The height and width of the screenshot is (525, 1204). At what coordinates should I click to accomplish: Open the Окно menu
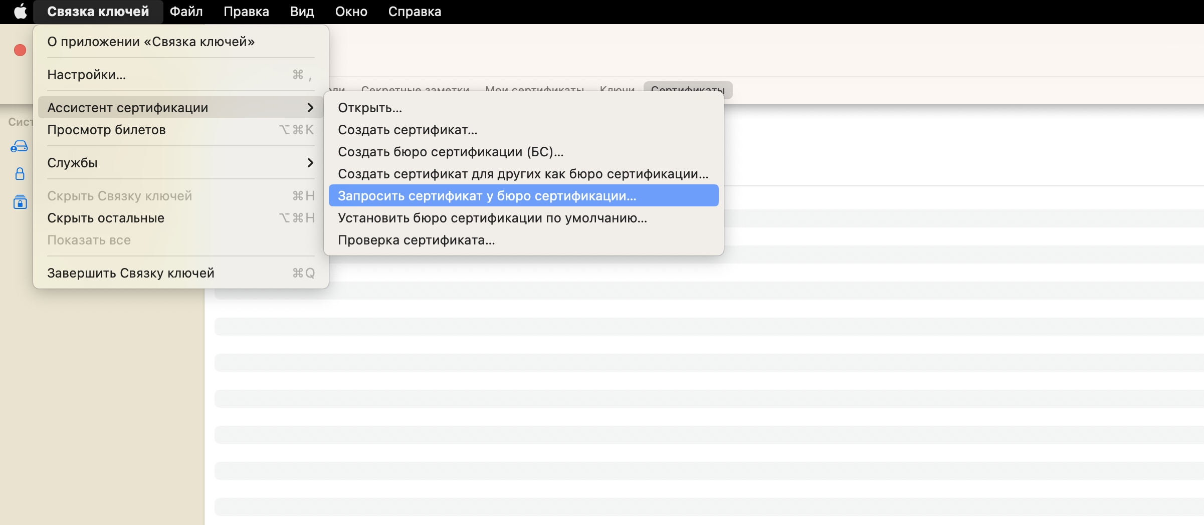point(351,12)
